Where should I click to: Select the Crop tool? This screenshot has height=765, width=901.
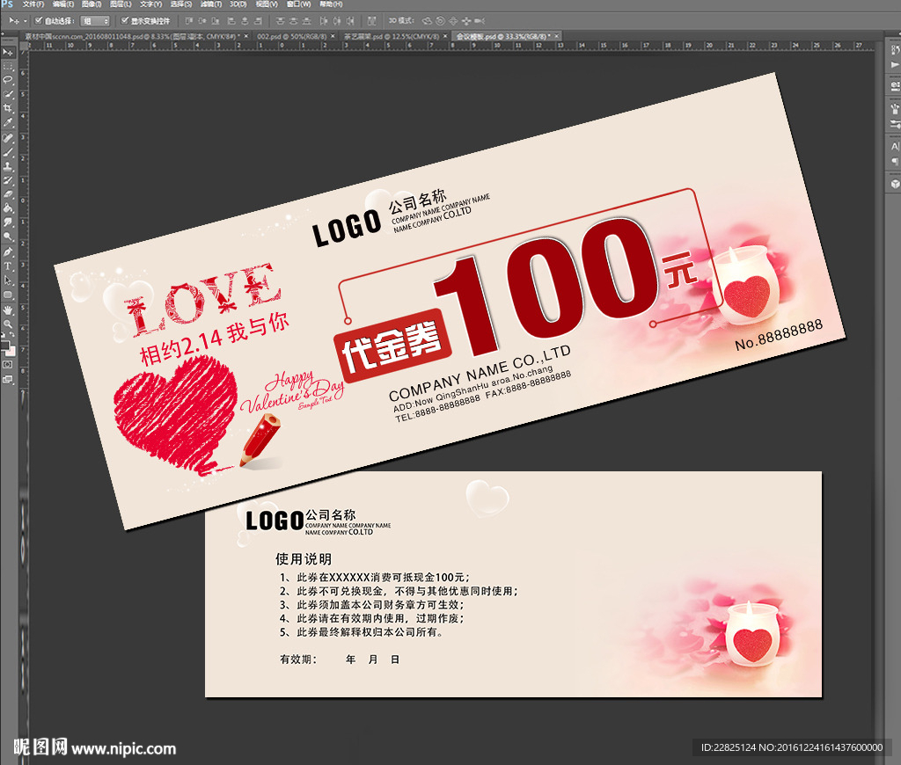(x=8, y=107)
